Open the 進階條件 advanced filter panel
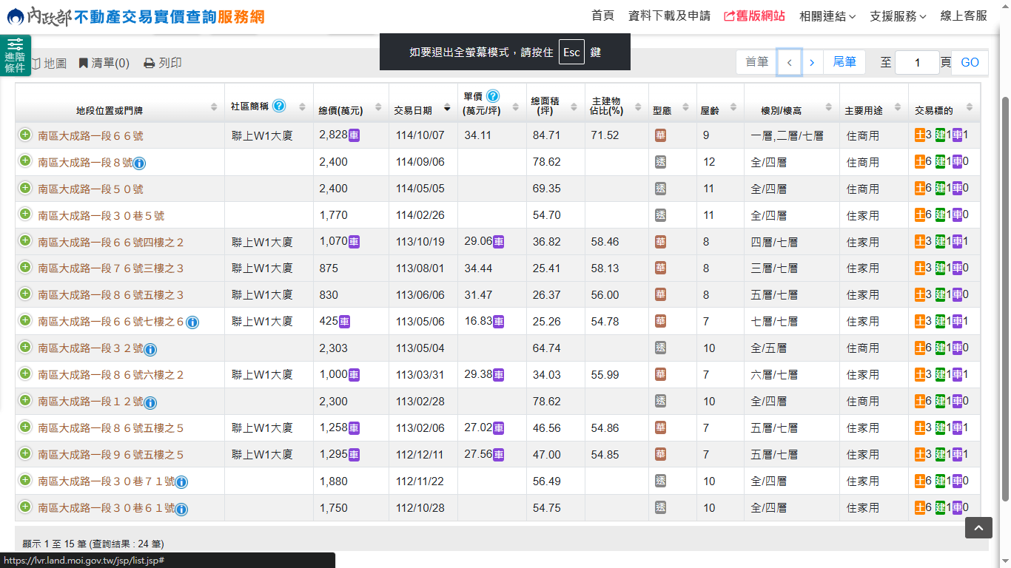Screen dimensions: 1011x568 (x=15, y=56)
